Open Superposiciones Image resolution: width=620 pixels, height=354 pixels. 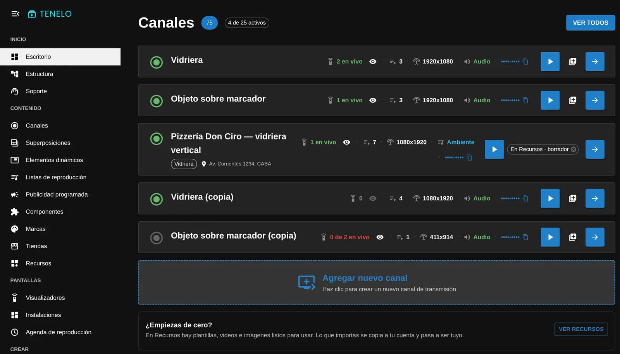pos(60,143)
